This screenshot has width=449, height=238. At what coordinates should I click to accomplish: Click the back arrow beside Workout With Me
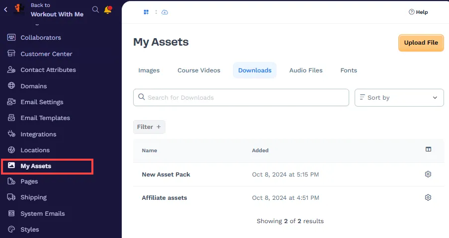point(5,9)
